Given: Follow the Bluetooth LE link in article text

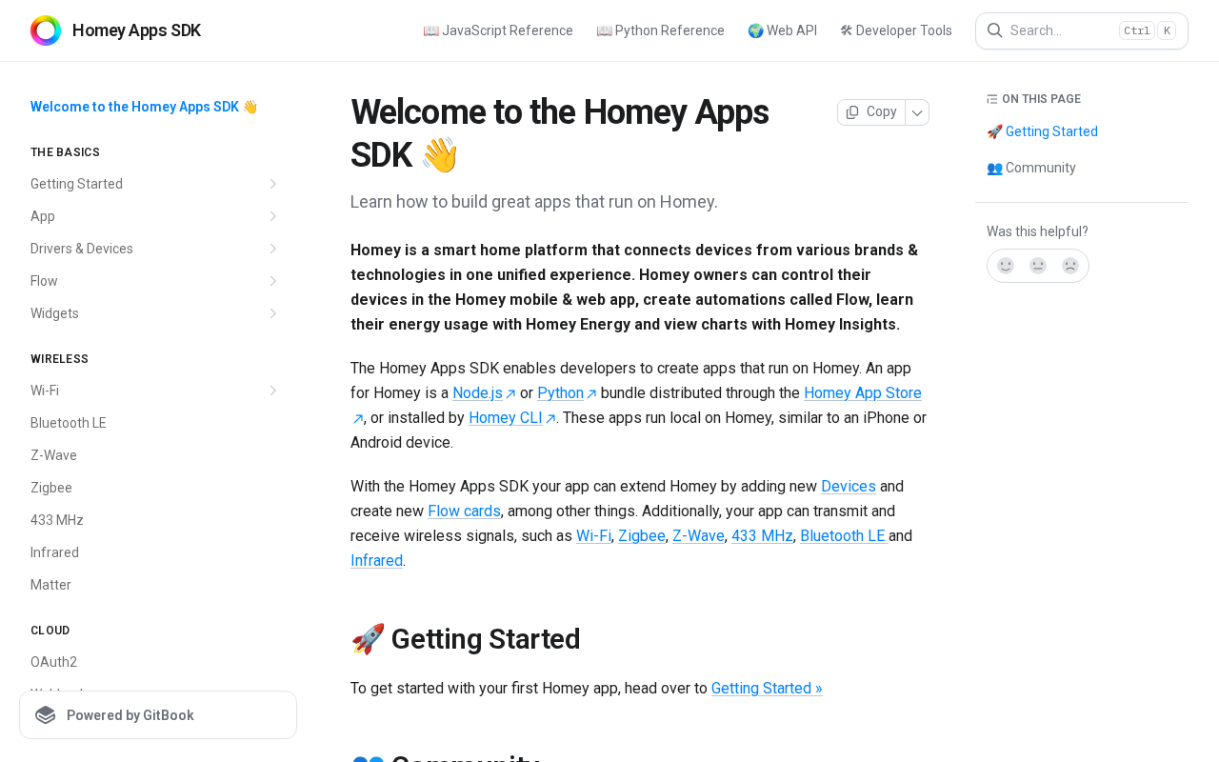Looking at the screenshot, I should click(843, 535).
